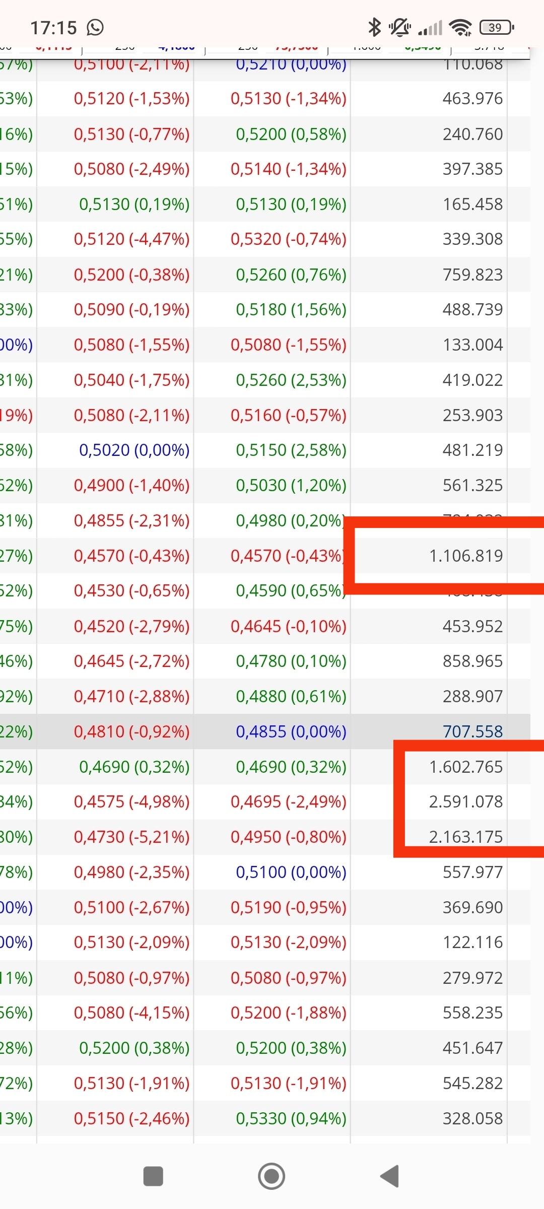Select cell 0,5080 (-4,15%)

pyautogui.click(x=131, y=1013)
